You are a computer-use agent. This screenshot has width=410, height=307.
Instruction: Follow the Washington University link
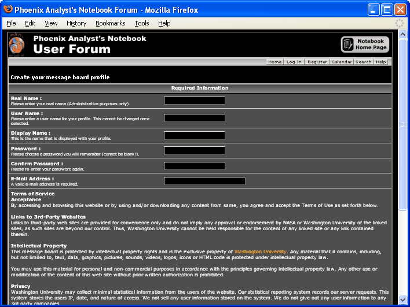tap(261, 251)
